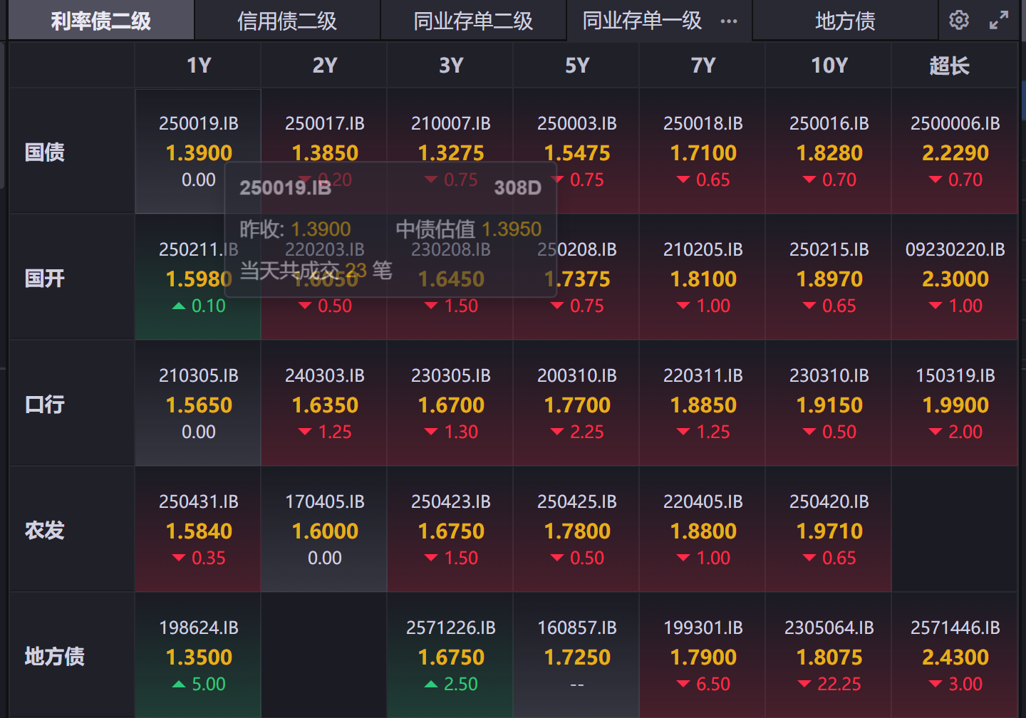Screen dimensions: 1026x718
Task: Click the 2500006.IB ultra-long treasury cell
Action: 955,151
